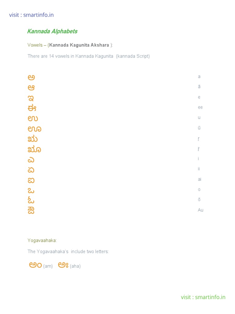Click the green smartinfo.in link at bottom
This screenshot has width=235, height=314.
pos(203,297)
